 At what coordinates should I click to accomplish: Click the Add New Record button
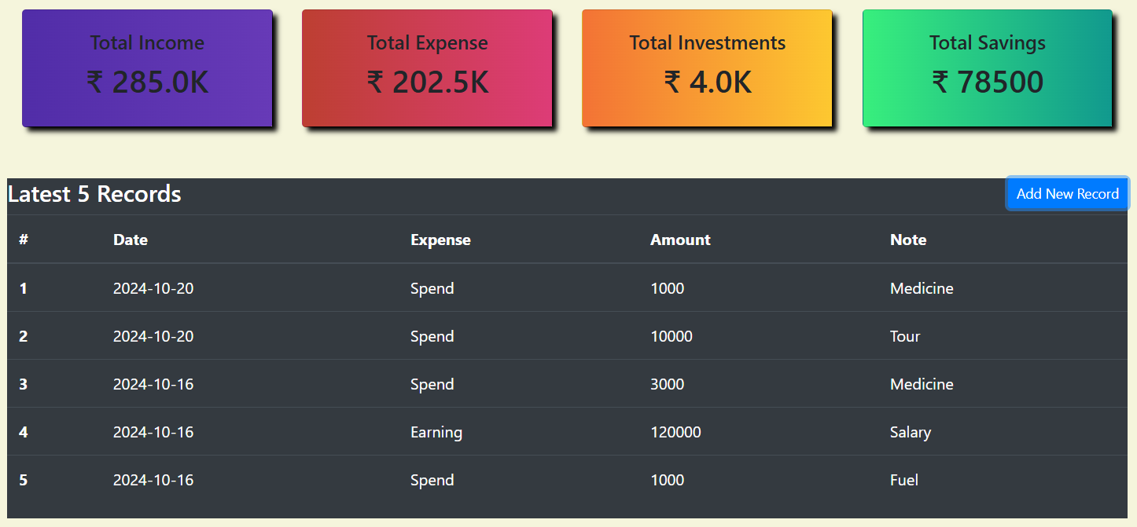(x=1067, y=194)
